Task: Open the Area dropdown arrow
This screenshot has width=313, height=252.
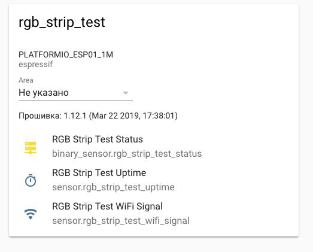Action: point(126,93)
